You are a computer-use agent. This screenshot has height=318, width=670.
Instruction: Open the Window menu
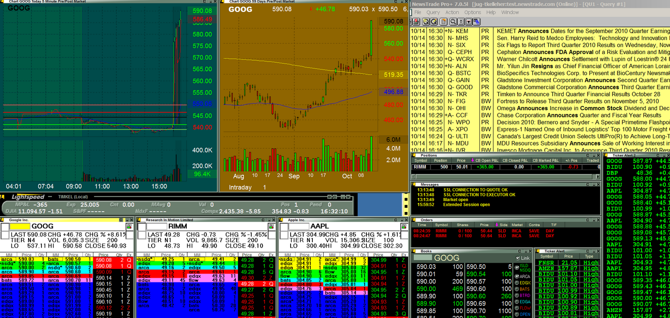tap(510, 13)
